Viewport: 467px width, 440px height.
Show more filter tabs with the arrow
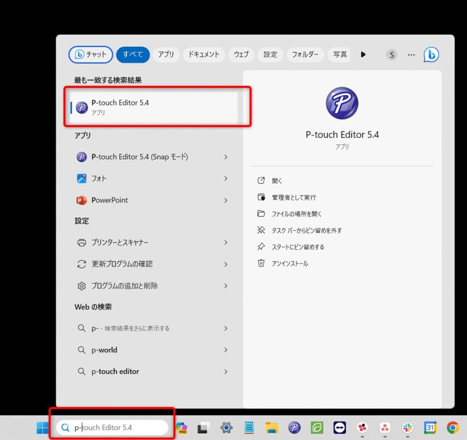[x=363, y=54]
